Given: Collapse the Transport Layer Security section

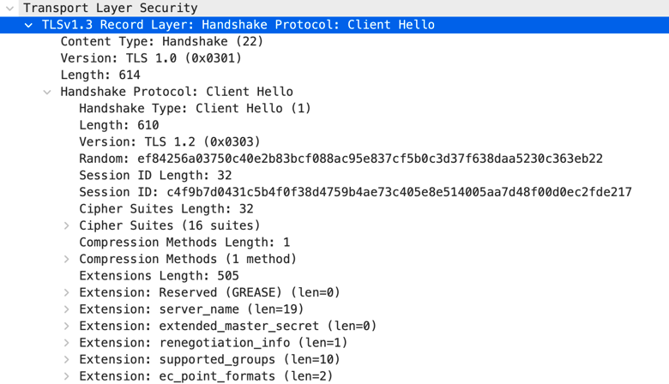Looking at the screenshot, I should [x=9, y=8].
